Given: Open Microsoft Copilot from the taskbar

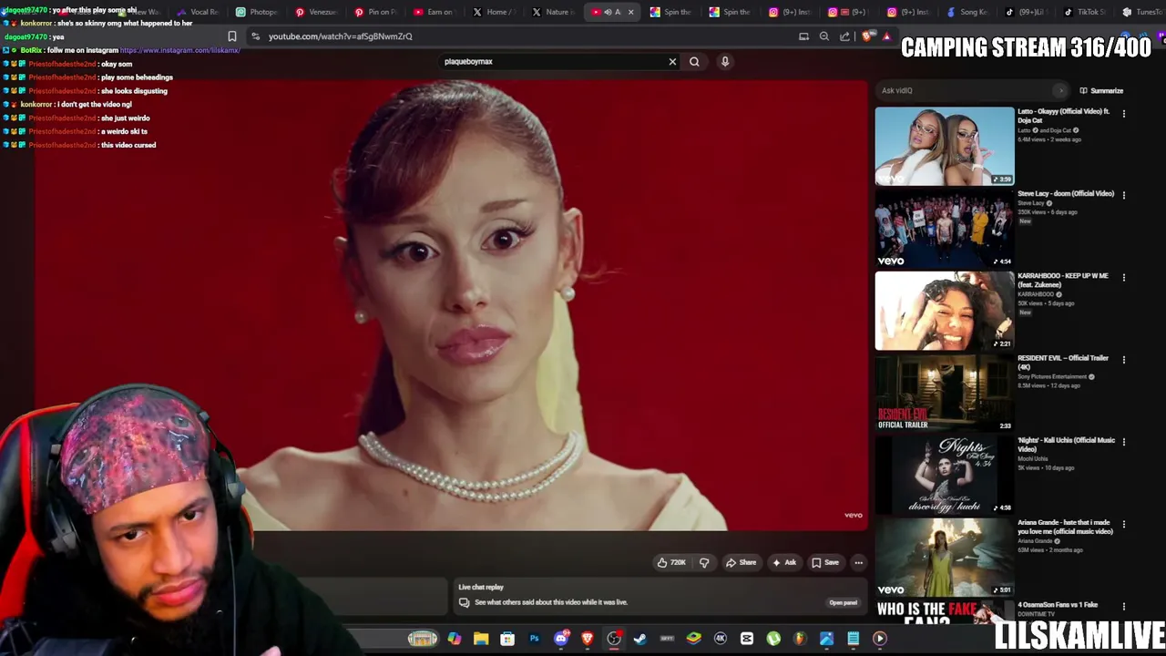Looking at the screenshot, I should (455, 639).
